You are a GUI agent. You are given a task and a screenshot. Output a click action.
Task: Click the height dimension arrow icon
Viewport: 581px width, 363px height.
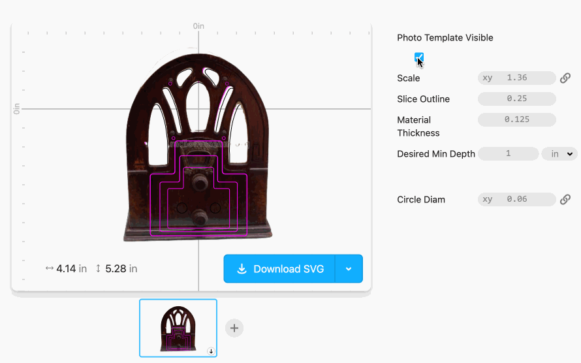tap(98, 268)
